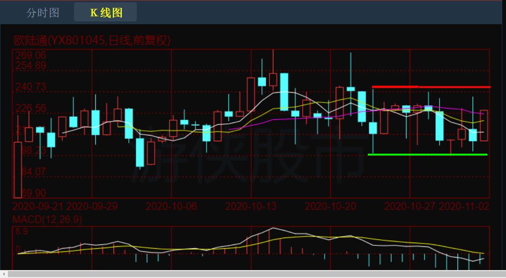Click the 254.89 price axis label
506x278 pixels.
[x=31, y=66]
